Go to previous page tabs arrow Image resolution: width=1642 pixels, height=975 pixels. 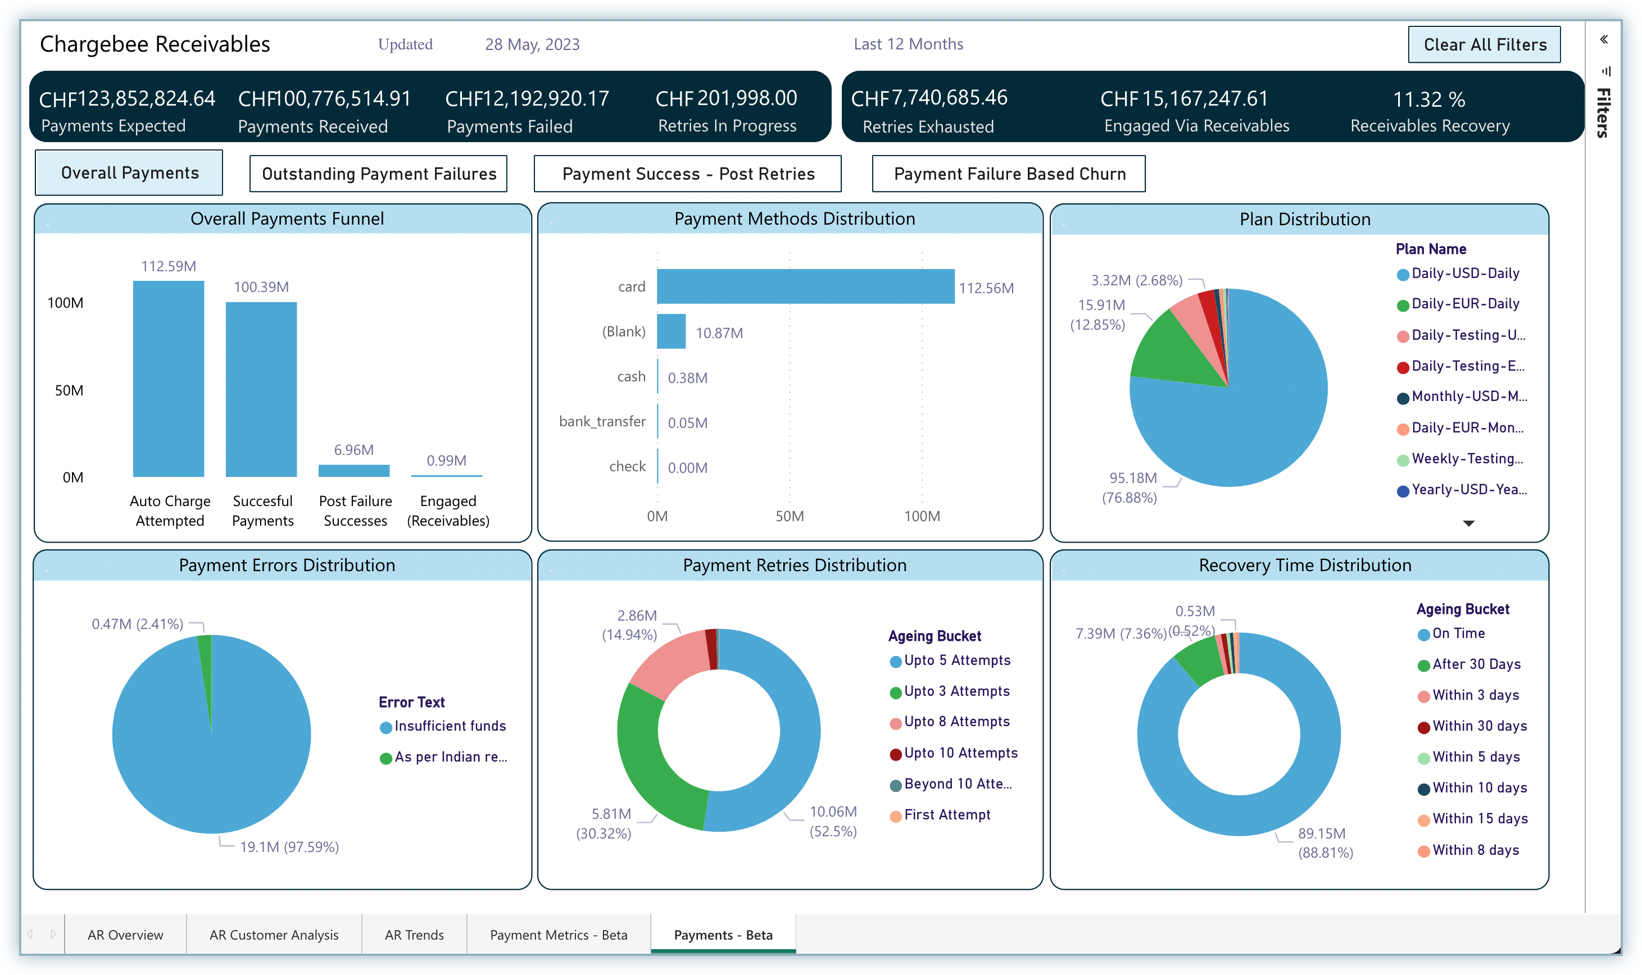pyautogui.click(x=30, y=933)
